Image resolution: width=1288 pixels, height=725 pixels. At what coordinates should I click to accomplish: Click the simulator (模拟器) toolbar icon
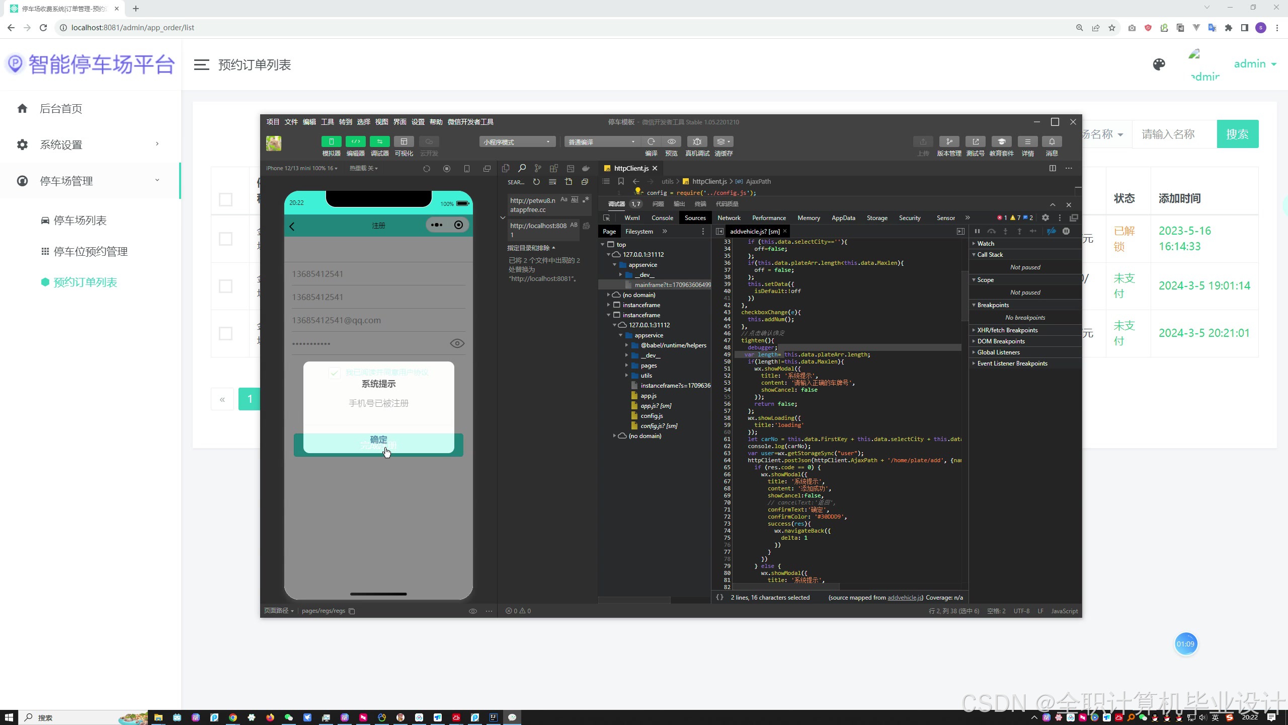pos(331,141)
